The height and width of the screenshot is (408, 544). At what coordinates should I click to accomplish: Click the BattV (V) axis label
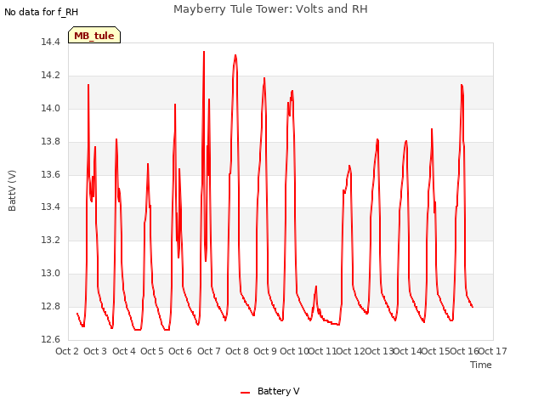[x=12, y=190]
